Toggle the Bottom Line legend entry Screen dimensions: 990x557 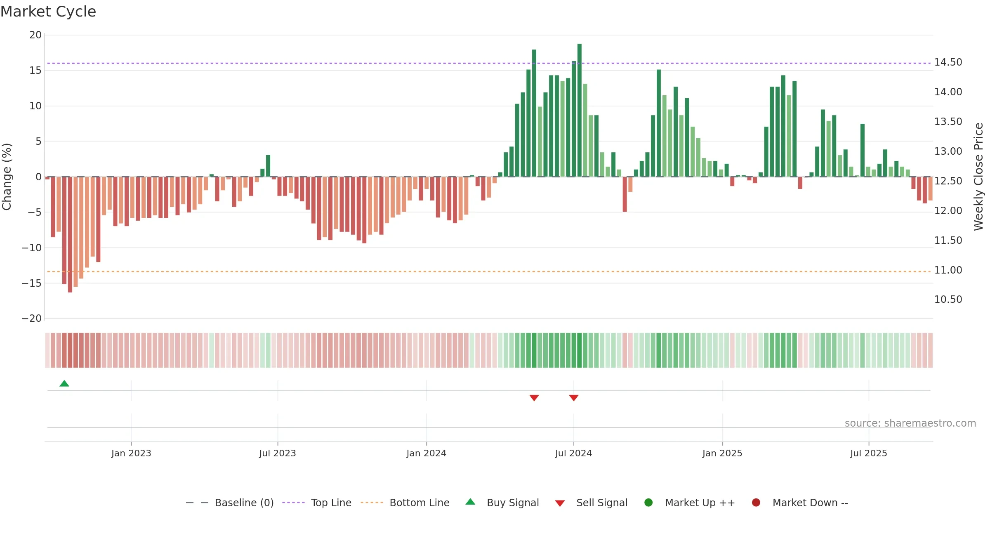coord(405,503)
